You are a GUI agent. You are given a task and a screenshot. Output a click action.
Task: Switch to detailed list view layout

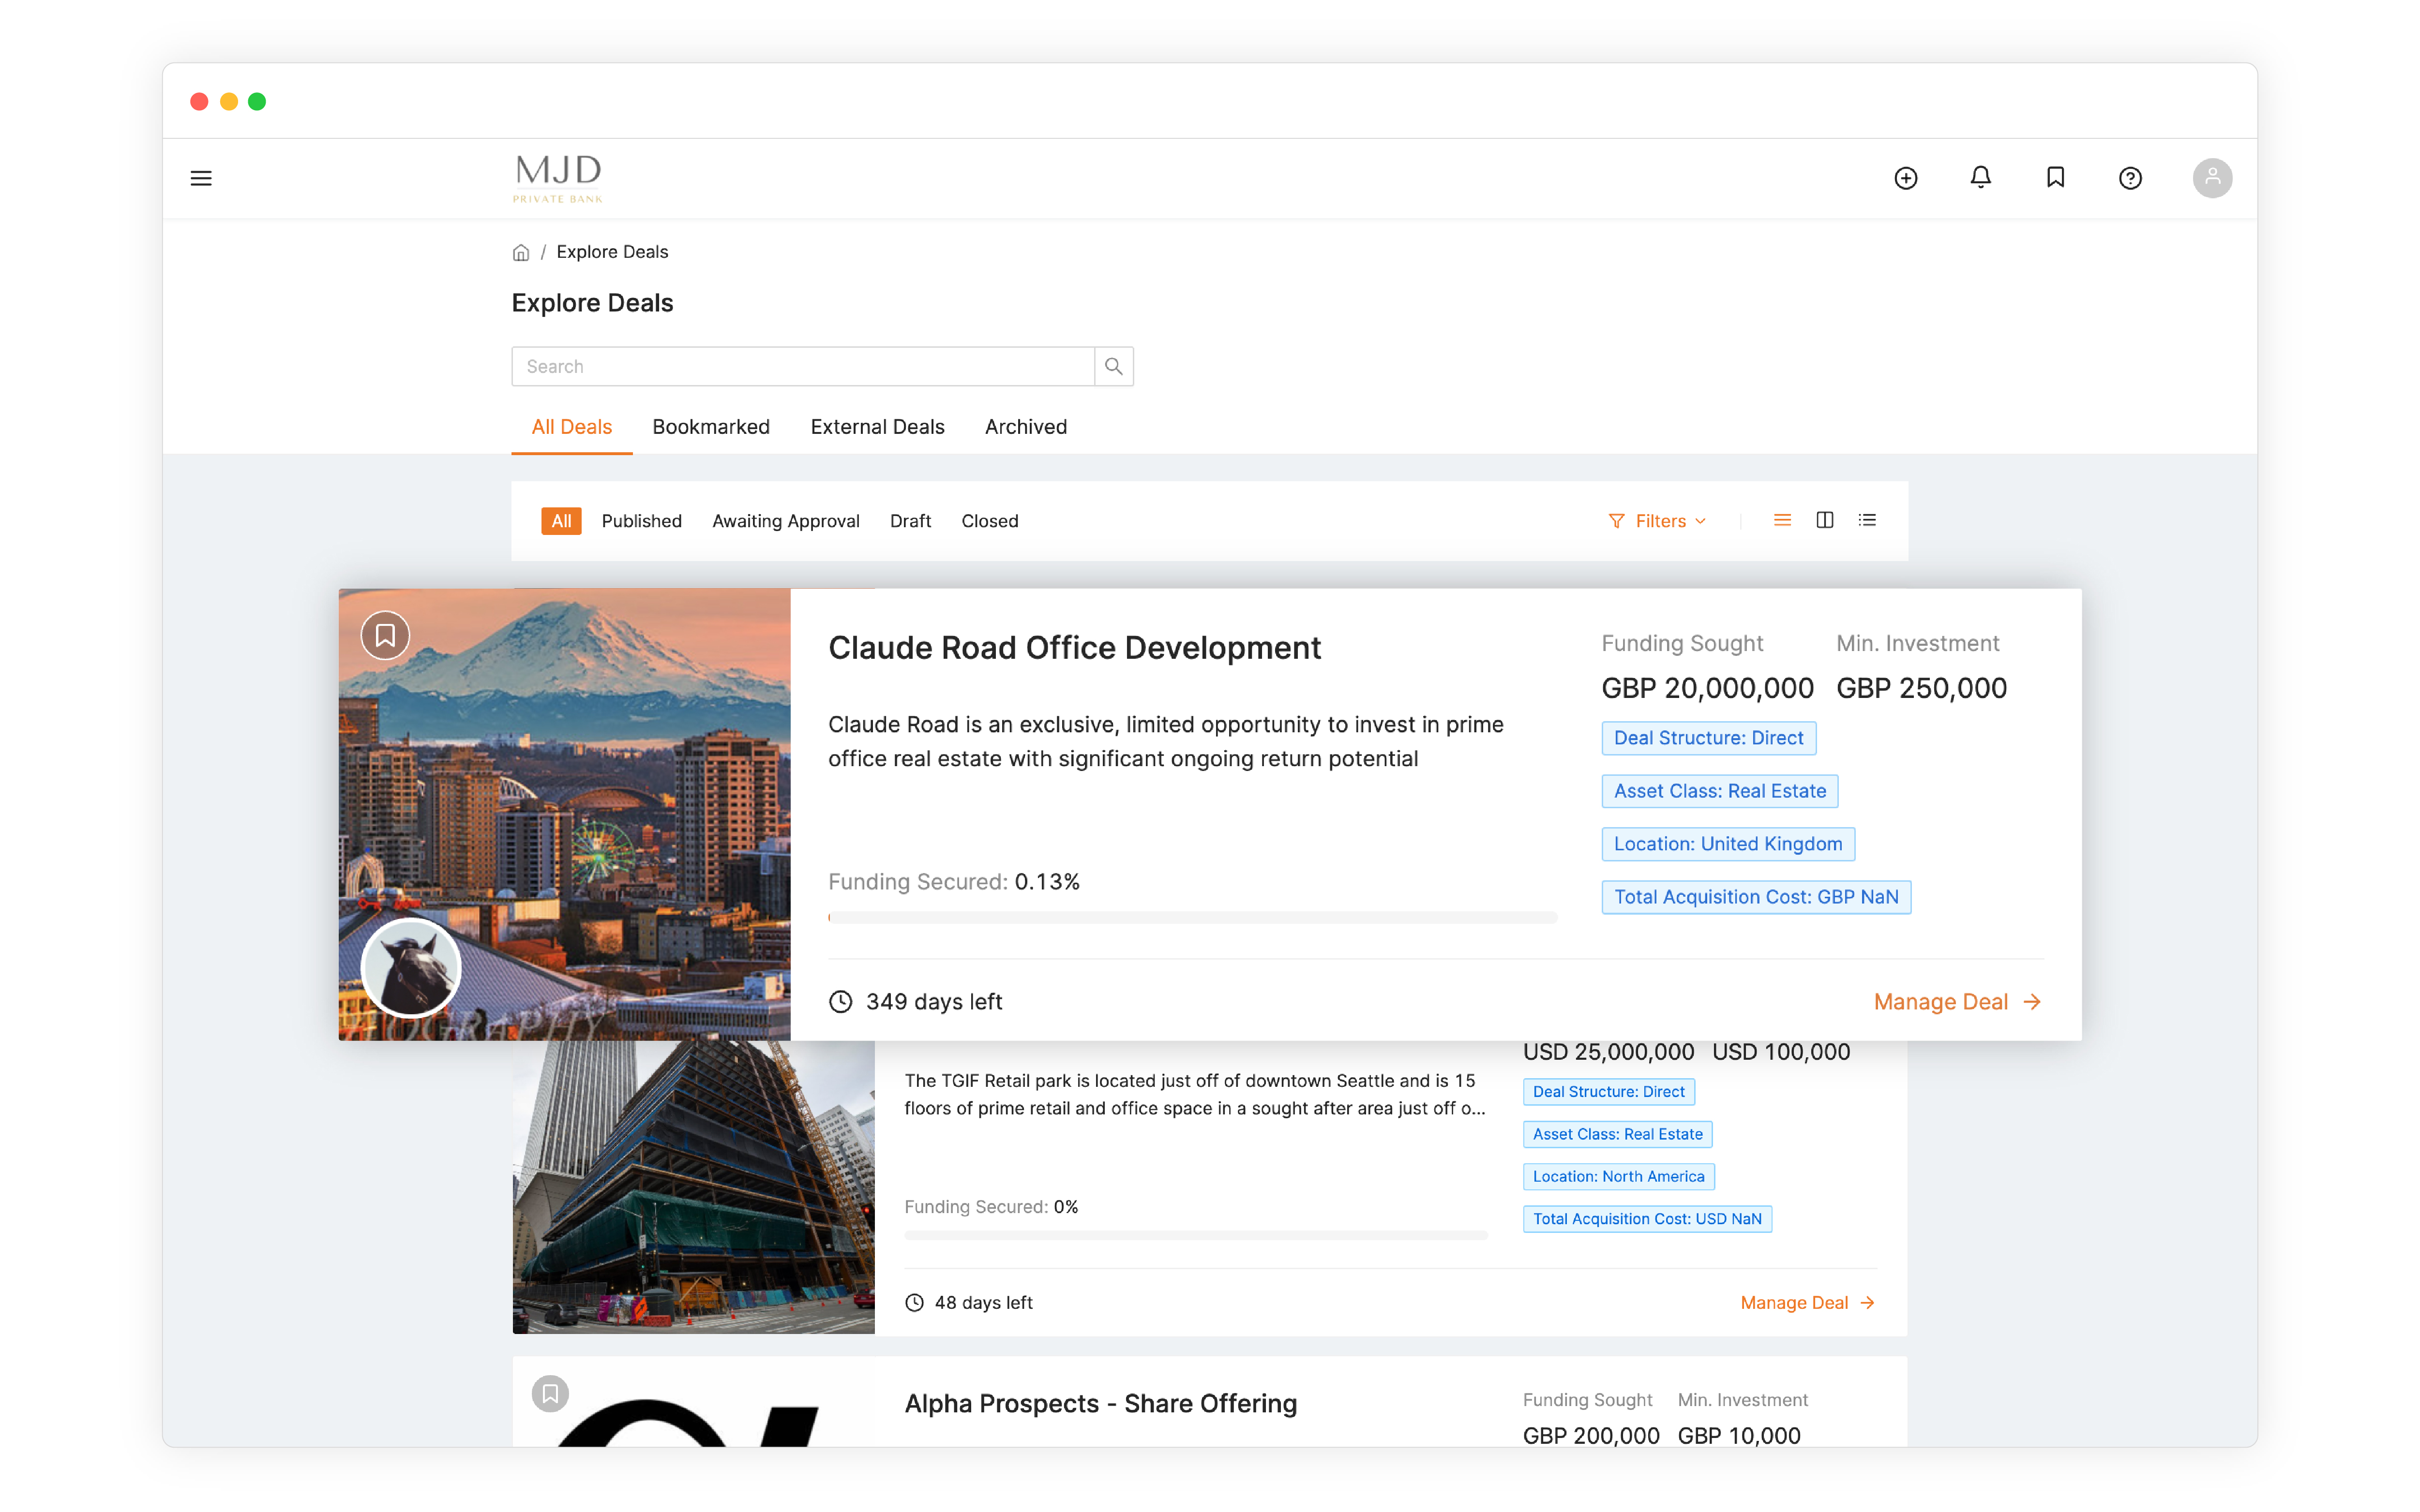coord(1868,520)
